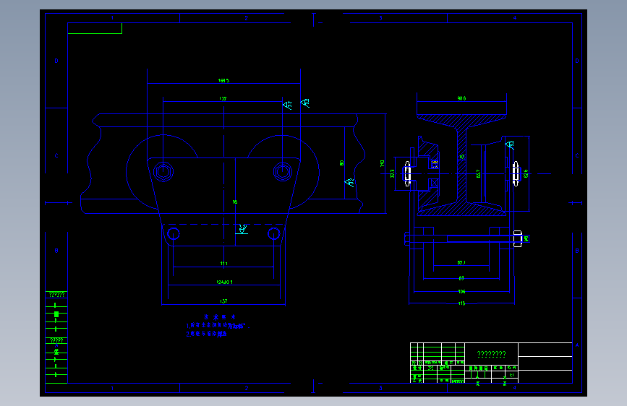
Task: Select the 106 dimension in section view
Action: pyautogui.click(x=461, y=291)
